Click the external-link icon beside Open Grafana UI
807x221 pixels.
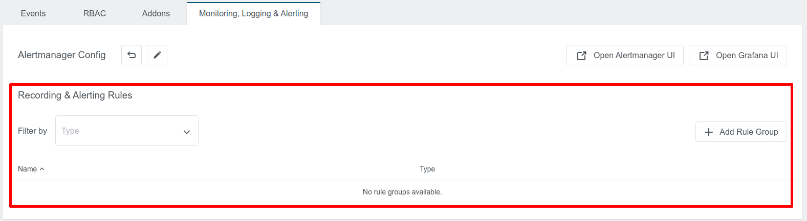click(x=704, y=56)
